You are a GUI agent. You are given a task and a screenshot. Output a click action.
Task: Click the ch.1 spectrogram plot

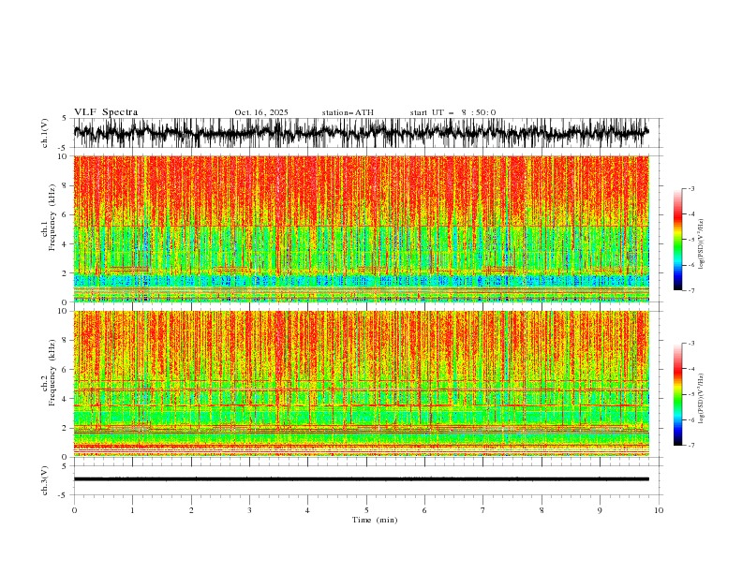pos(361,228)
